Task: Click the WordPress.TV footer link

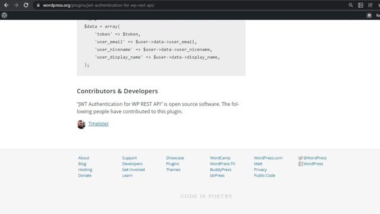Action: (223, 164)
